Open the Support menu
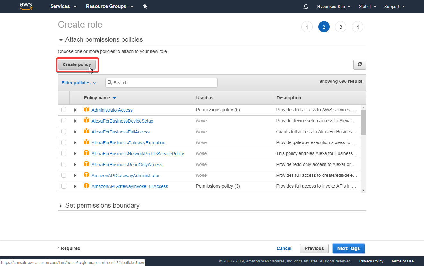Image resolution: width=424 pixels, height=266 pixels. pos(394,6)
